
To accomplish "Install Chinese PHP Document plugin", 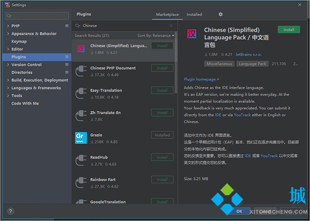I will [x=162, y=68].
